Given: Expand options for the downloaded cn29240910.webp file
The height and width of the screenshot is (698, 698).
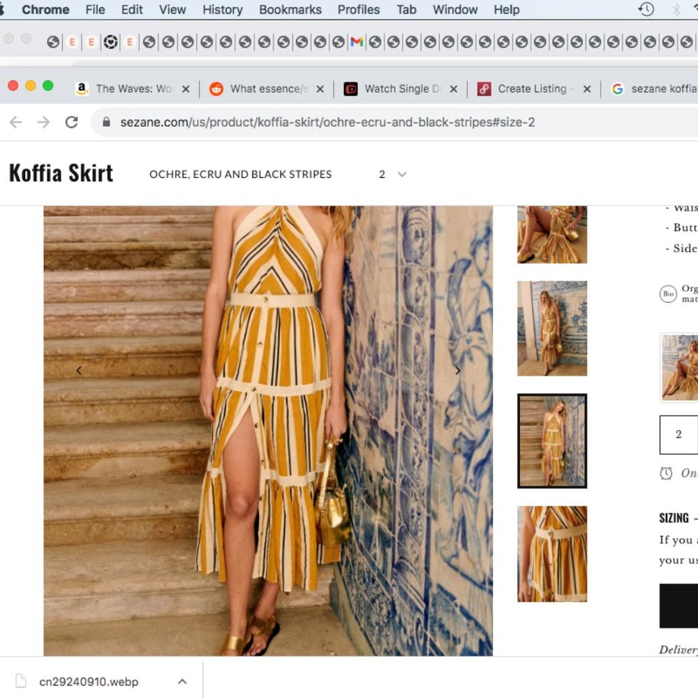Looking at the screenshot, I should coord(182,681).
